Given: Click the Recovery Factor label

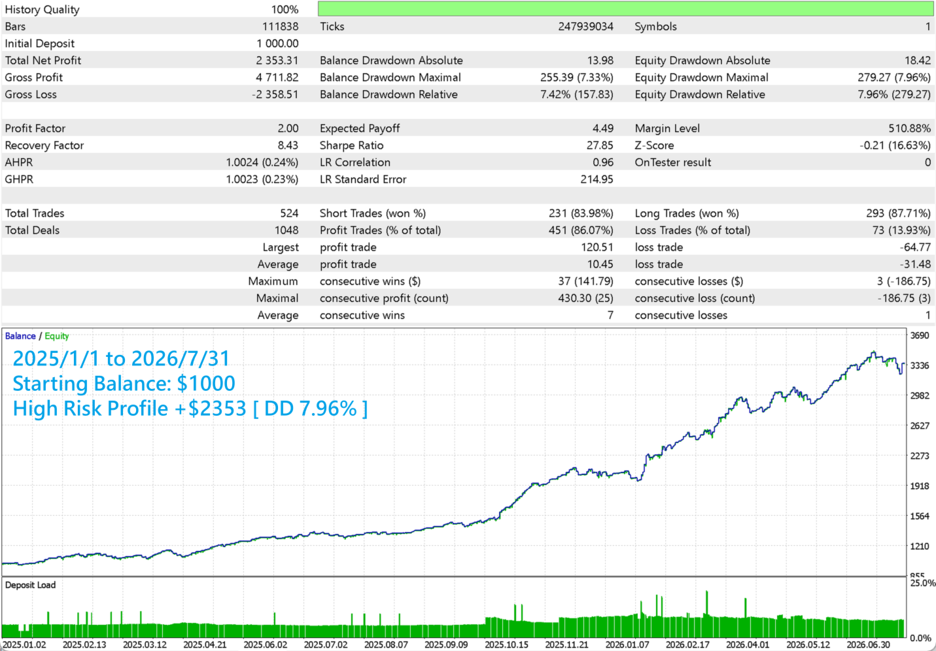Looking at the screenshot, I should [x=44, y=146].
